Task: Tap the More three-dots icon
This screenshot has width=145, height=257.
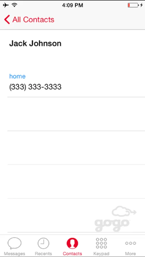Action: 130,243
